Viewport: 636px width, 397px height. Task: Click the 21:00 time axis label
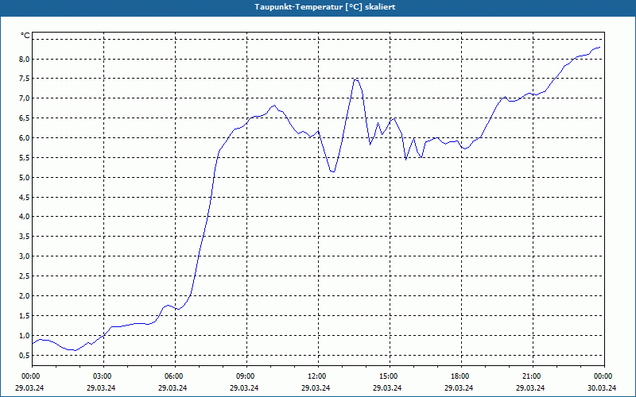tap(533, 376)
